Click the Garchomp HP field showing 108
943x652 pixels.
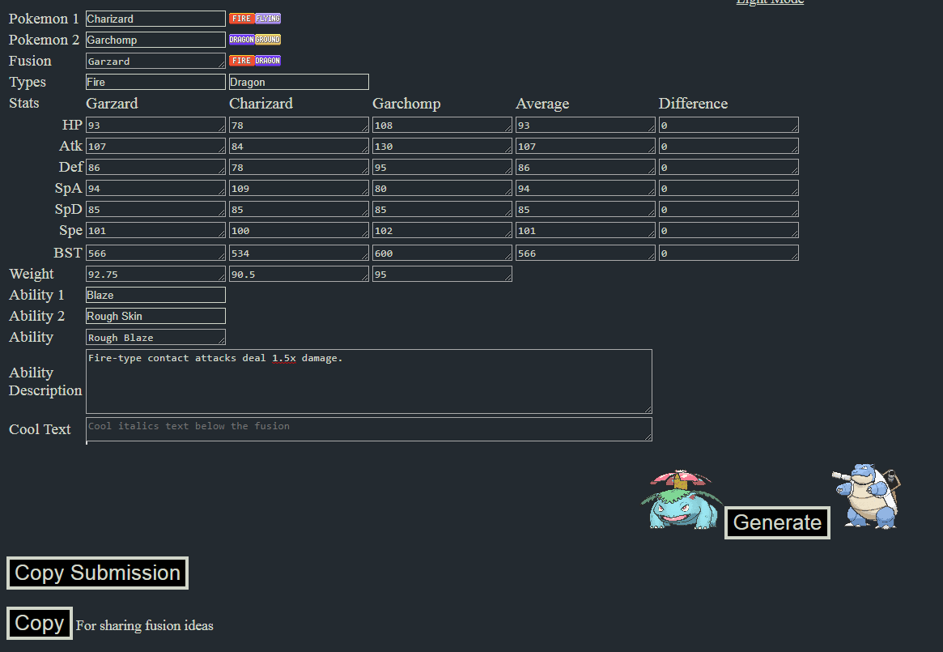(x=442, y=125)
